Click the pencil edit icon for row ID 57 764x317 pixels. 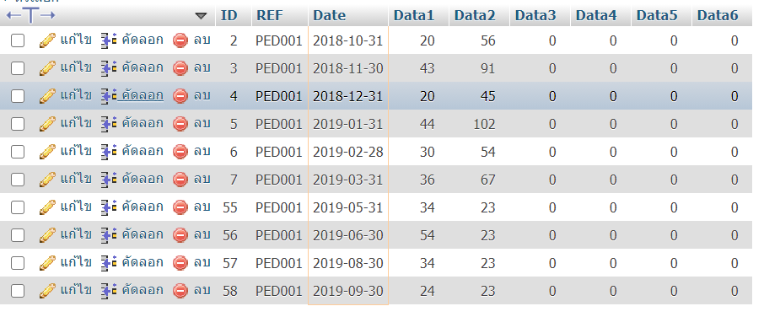click(x=47, y=263)
